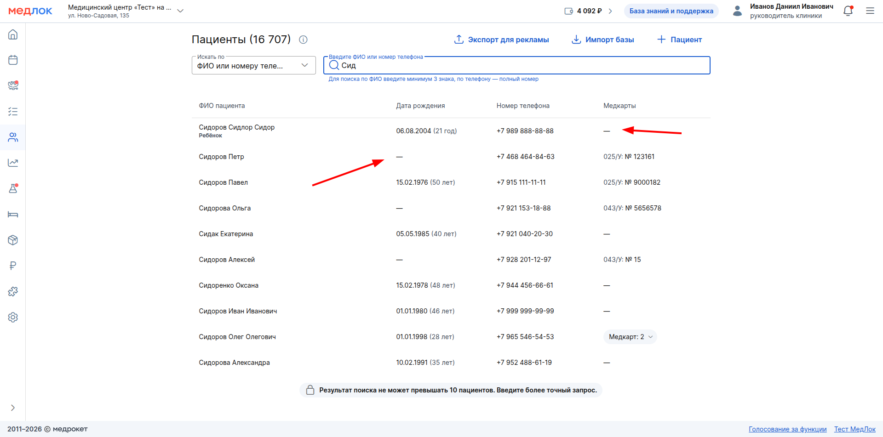Open the calendar schedule icon
This screenshot has height=437, width=883.
(x=13, y=60)
